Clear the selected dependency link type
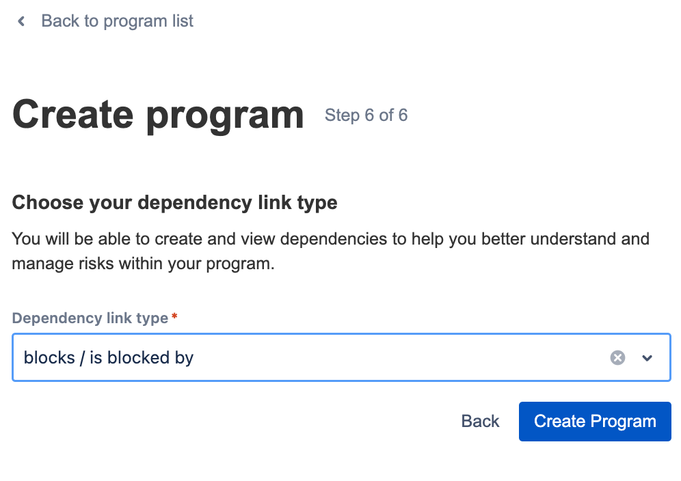Viewport: 681px width, 481px height. (617, 357)
